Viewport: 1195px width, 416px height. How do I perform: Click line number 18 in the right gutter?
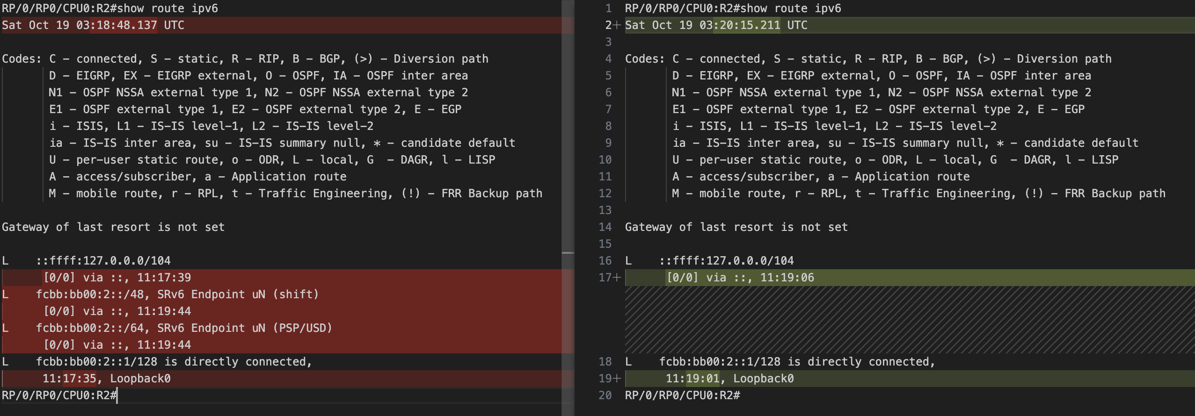pyautogui.click(x=605, y=362)
